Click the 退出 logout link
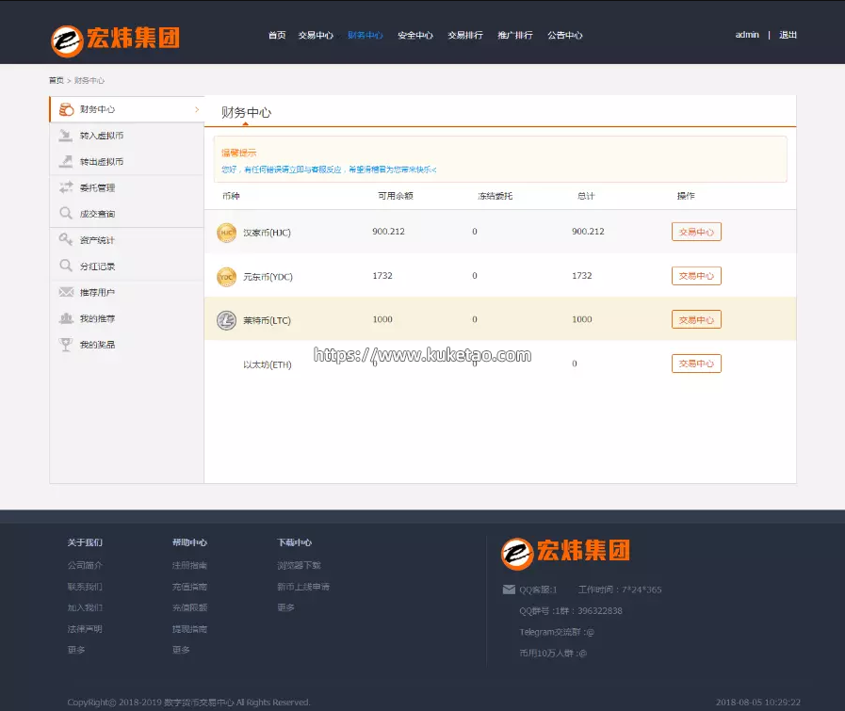 pyautogui.click(x=788, y=35)
